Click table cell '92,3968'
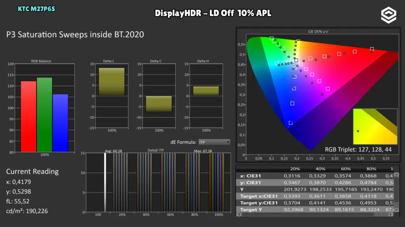This screenshot has height=227, width=405. click(x=293, y=210)
